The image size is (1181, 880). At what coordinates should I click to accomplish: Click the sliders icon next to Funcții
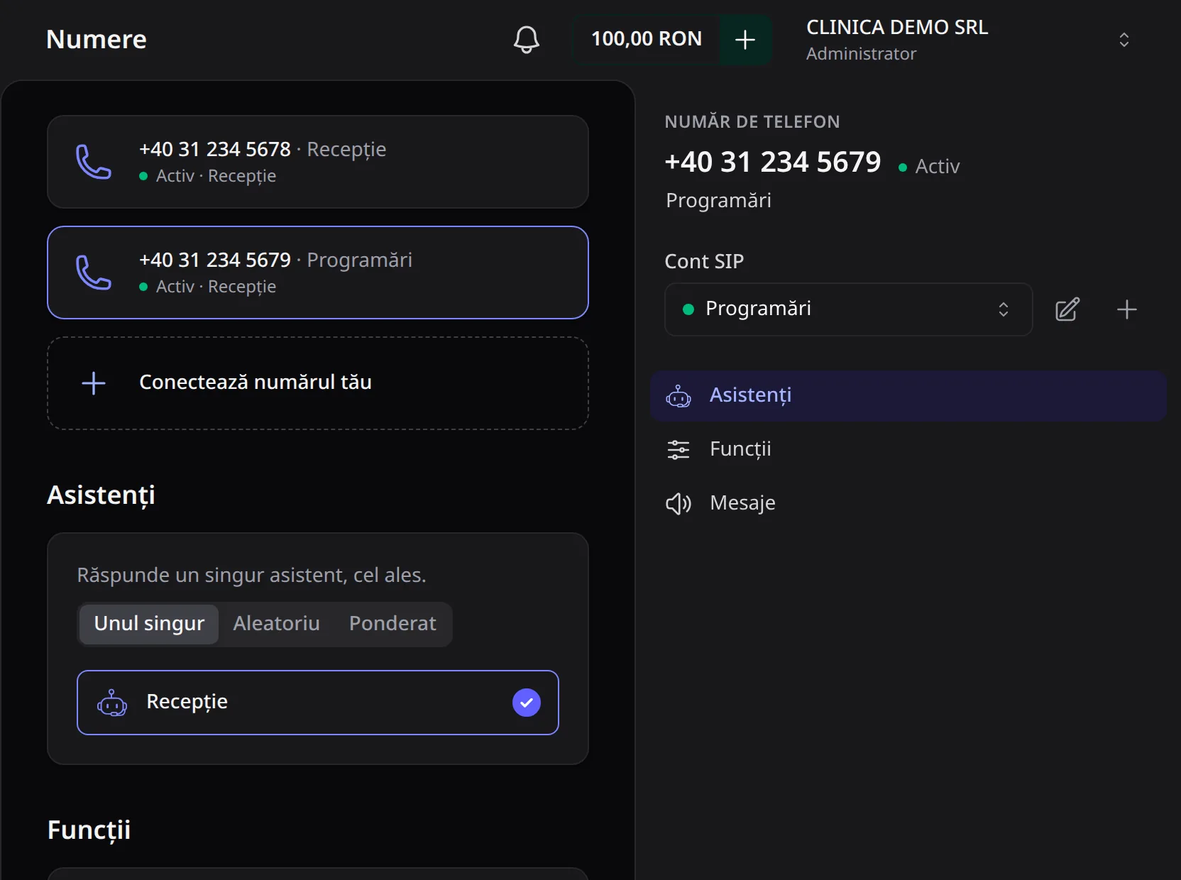[x=679, y=450]
